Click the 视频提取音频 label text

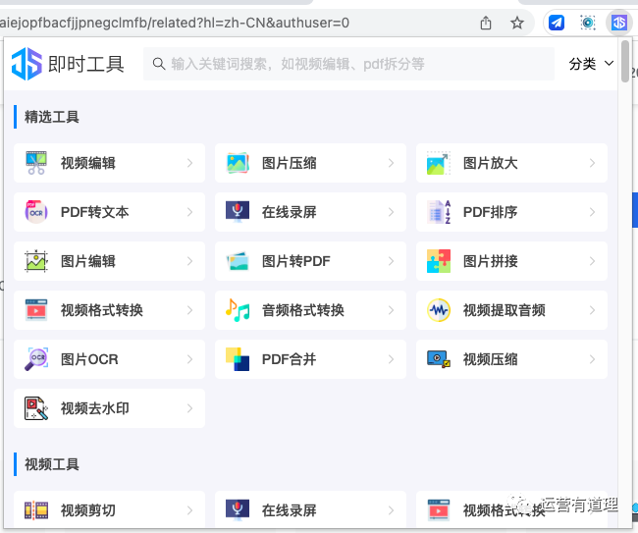click(505, 310)
